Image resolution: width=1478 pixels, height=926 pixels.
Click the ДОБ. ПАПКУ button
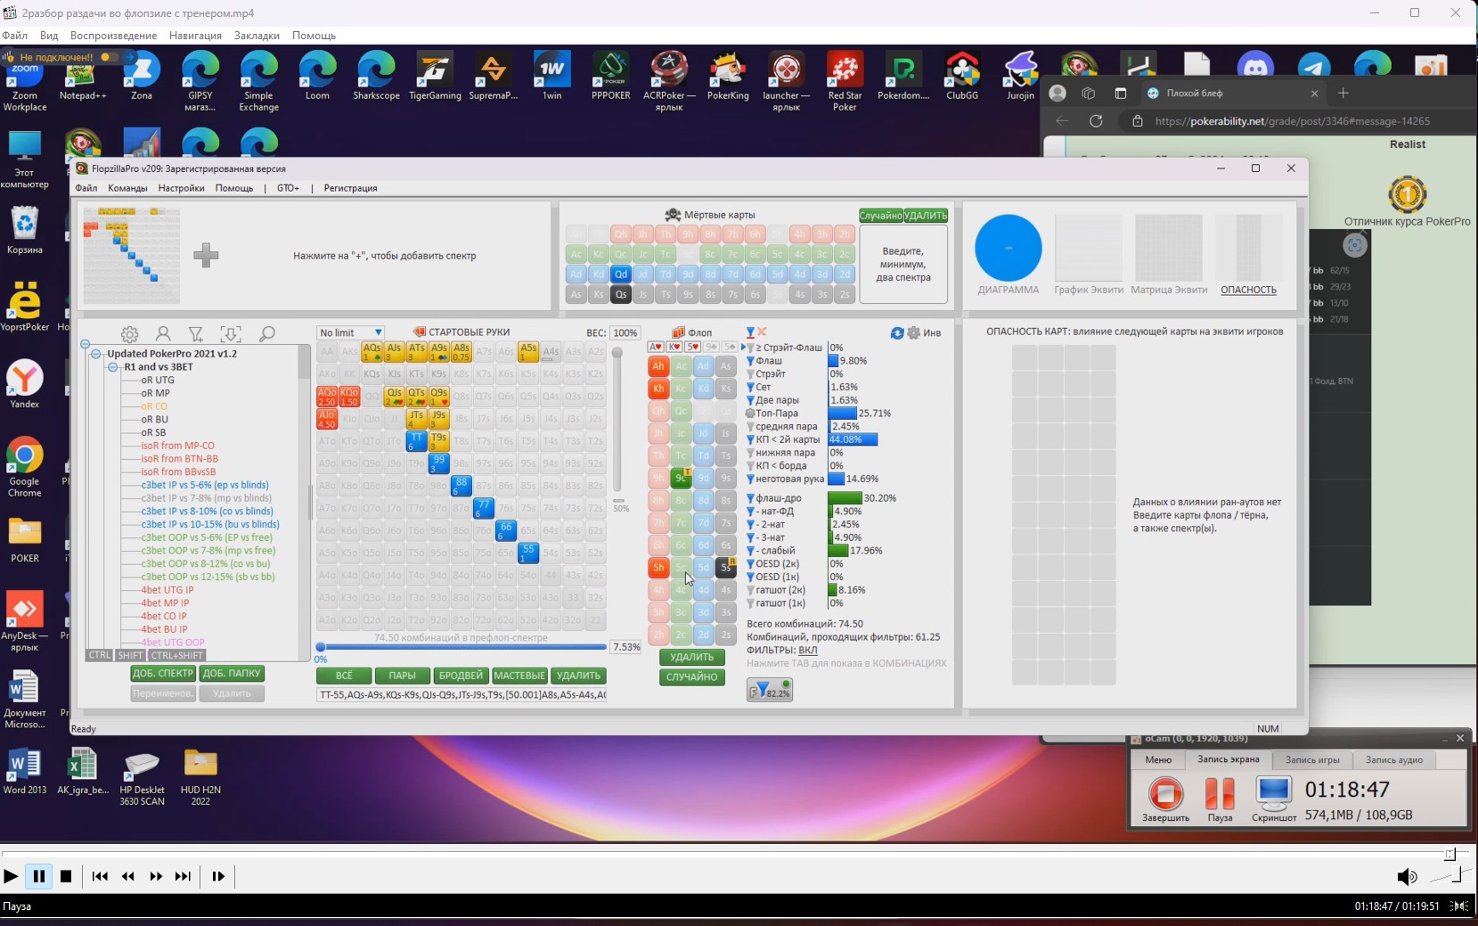pos(232,674)
